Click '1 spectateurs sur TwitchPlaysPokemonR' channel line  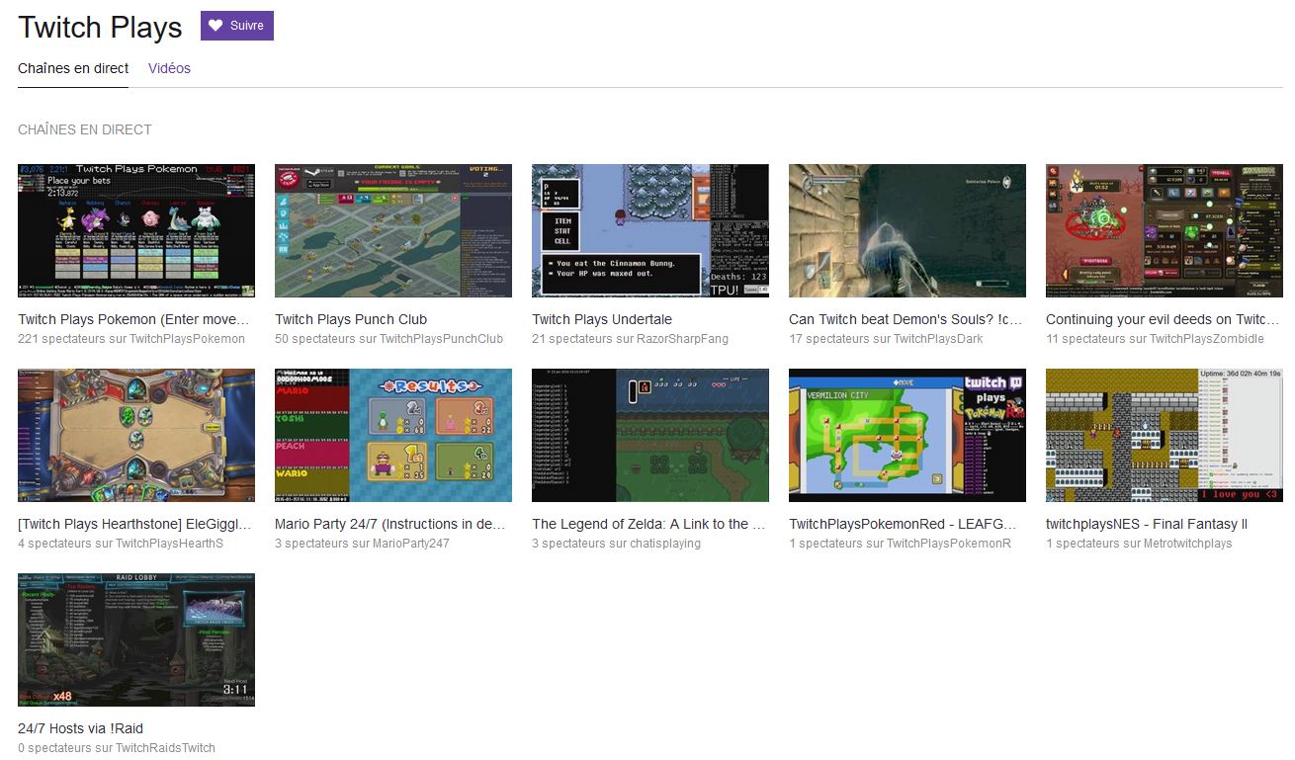pos(900,544)
